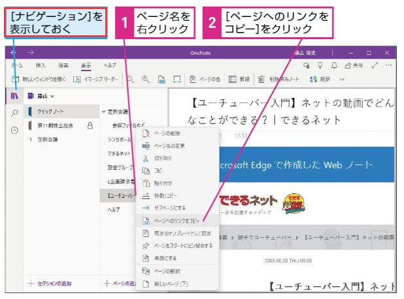Select the クイック ノート section
404x299 pixels.
(x=52, y=112)
